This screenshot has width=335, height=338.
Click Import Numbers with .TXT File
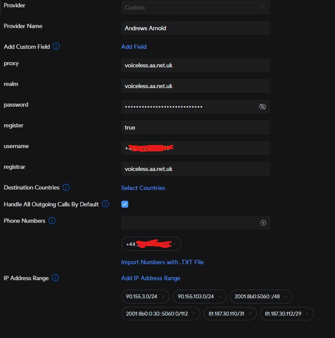click(162, 262)
